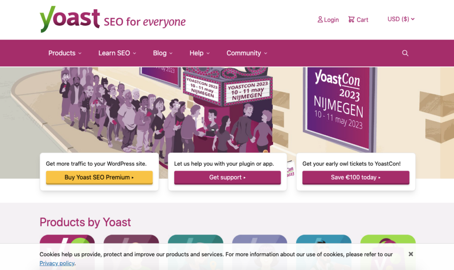Open the purple second product tile
Viewport: 454px width, 270px height.
click(131, 240)
